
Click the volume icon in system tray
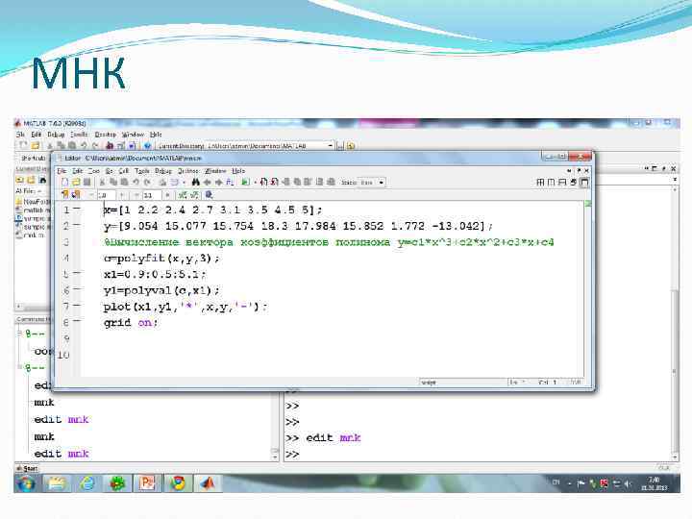[627, 484]
